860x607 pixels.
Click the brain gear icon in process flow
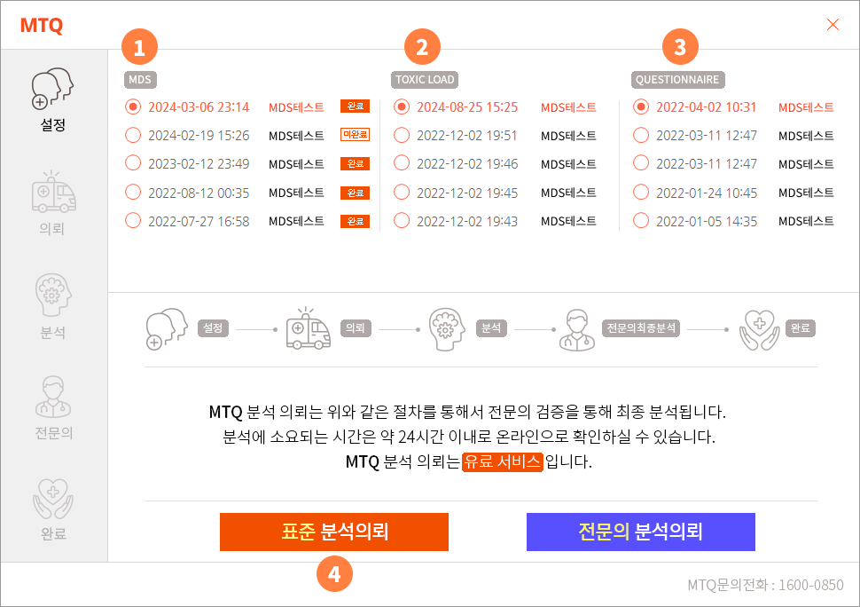tap(448, 328)
